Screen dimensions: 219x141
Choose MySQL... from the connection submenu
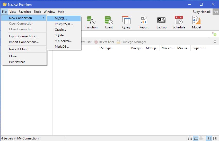pos(64,18)
